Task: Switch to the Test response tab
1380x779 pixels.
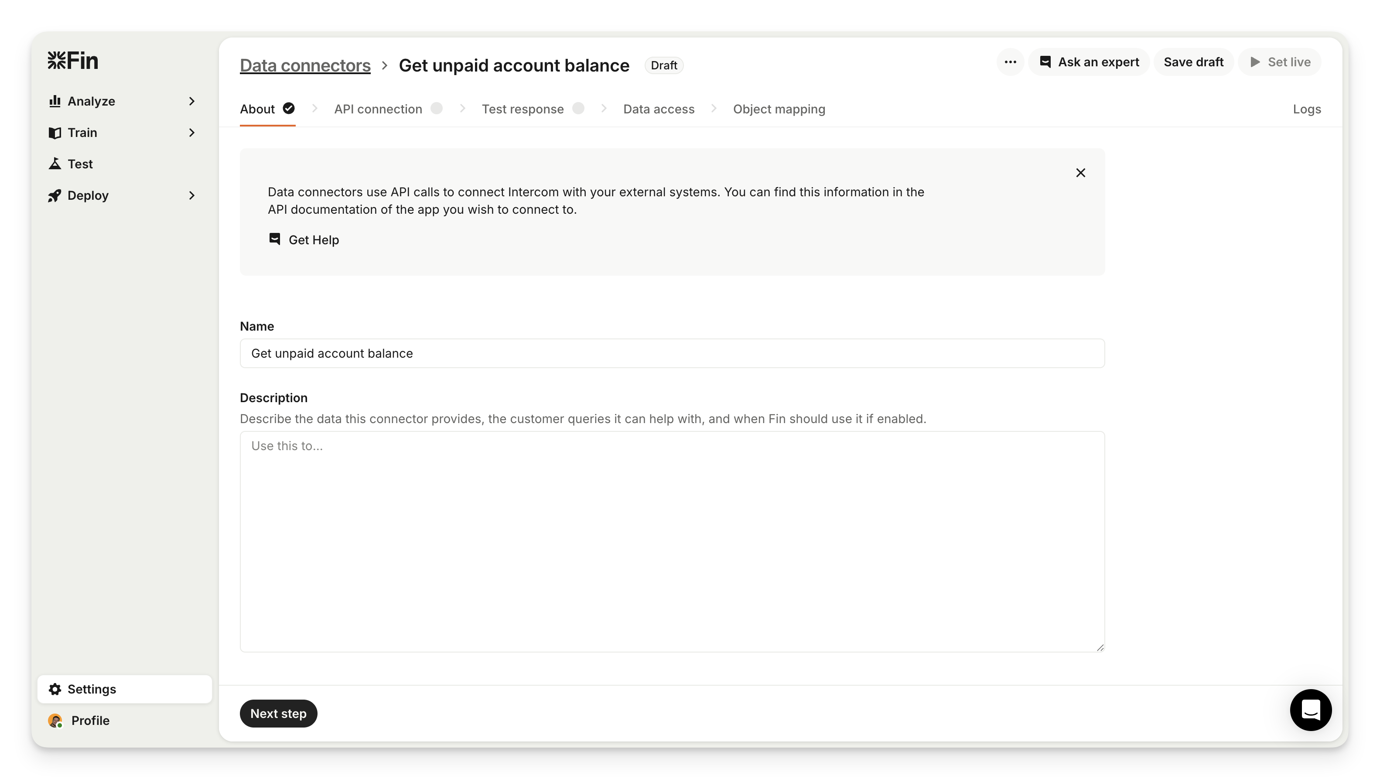Action: [x=523, y=109]
